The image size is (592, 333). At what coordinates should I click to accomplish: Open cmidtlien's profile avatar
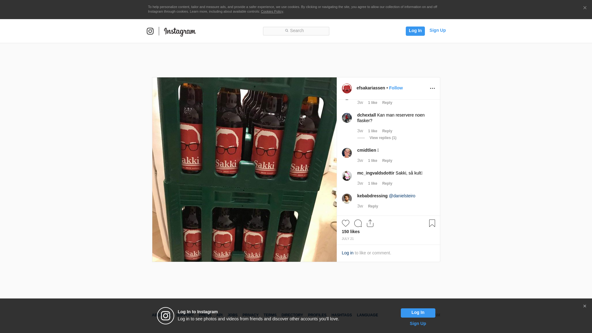pos(347,153)
